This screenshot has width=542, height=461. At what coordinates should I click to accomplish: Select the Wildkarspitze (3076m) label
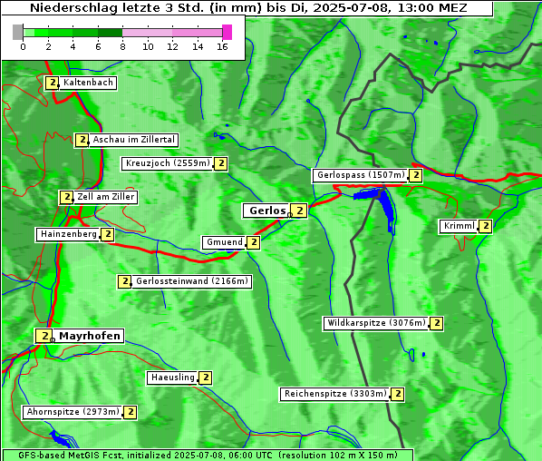376,323
